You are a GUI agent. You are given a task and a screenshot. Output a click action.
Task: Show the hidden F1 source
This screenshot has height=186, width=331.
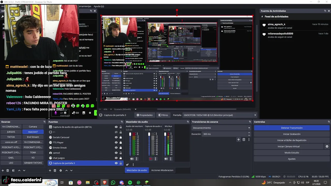point(116,132)
